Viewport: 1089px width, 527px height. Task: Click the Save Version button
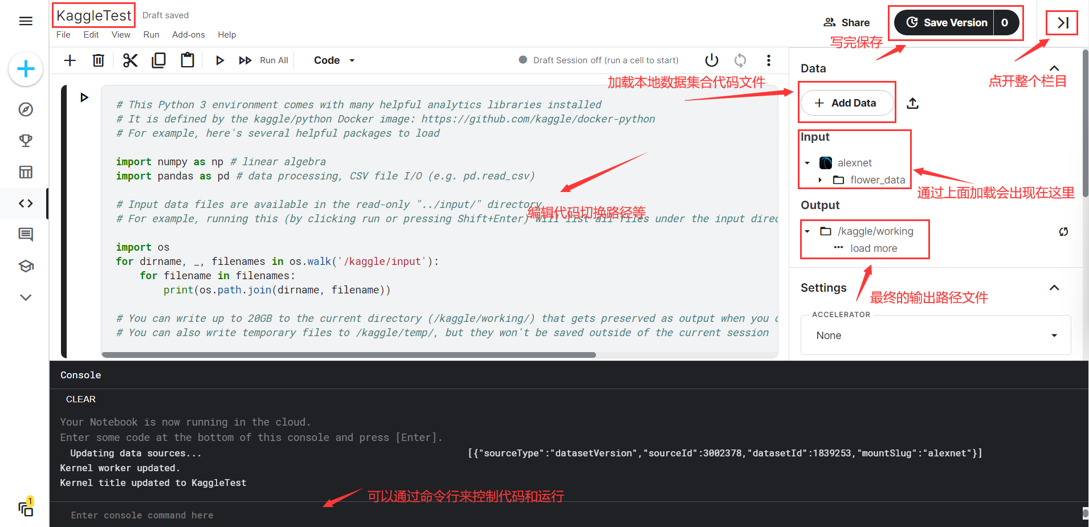pyautogui.click(x=944, y=23)
